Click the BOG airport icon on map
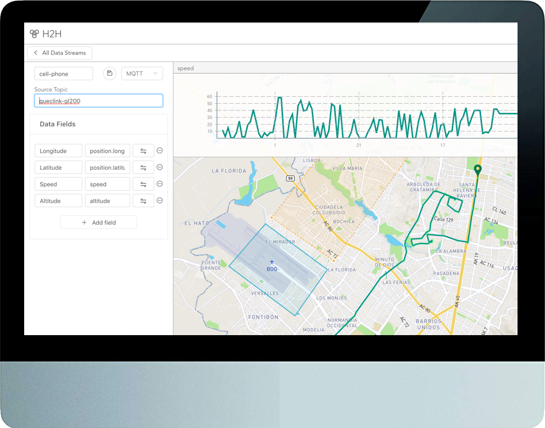The image size is (545, 428). pyautogui.click(x=272, y=262)
